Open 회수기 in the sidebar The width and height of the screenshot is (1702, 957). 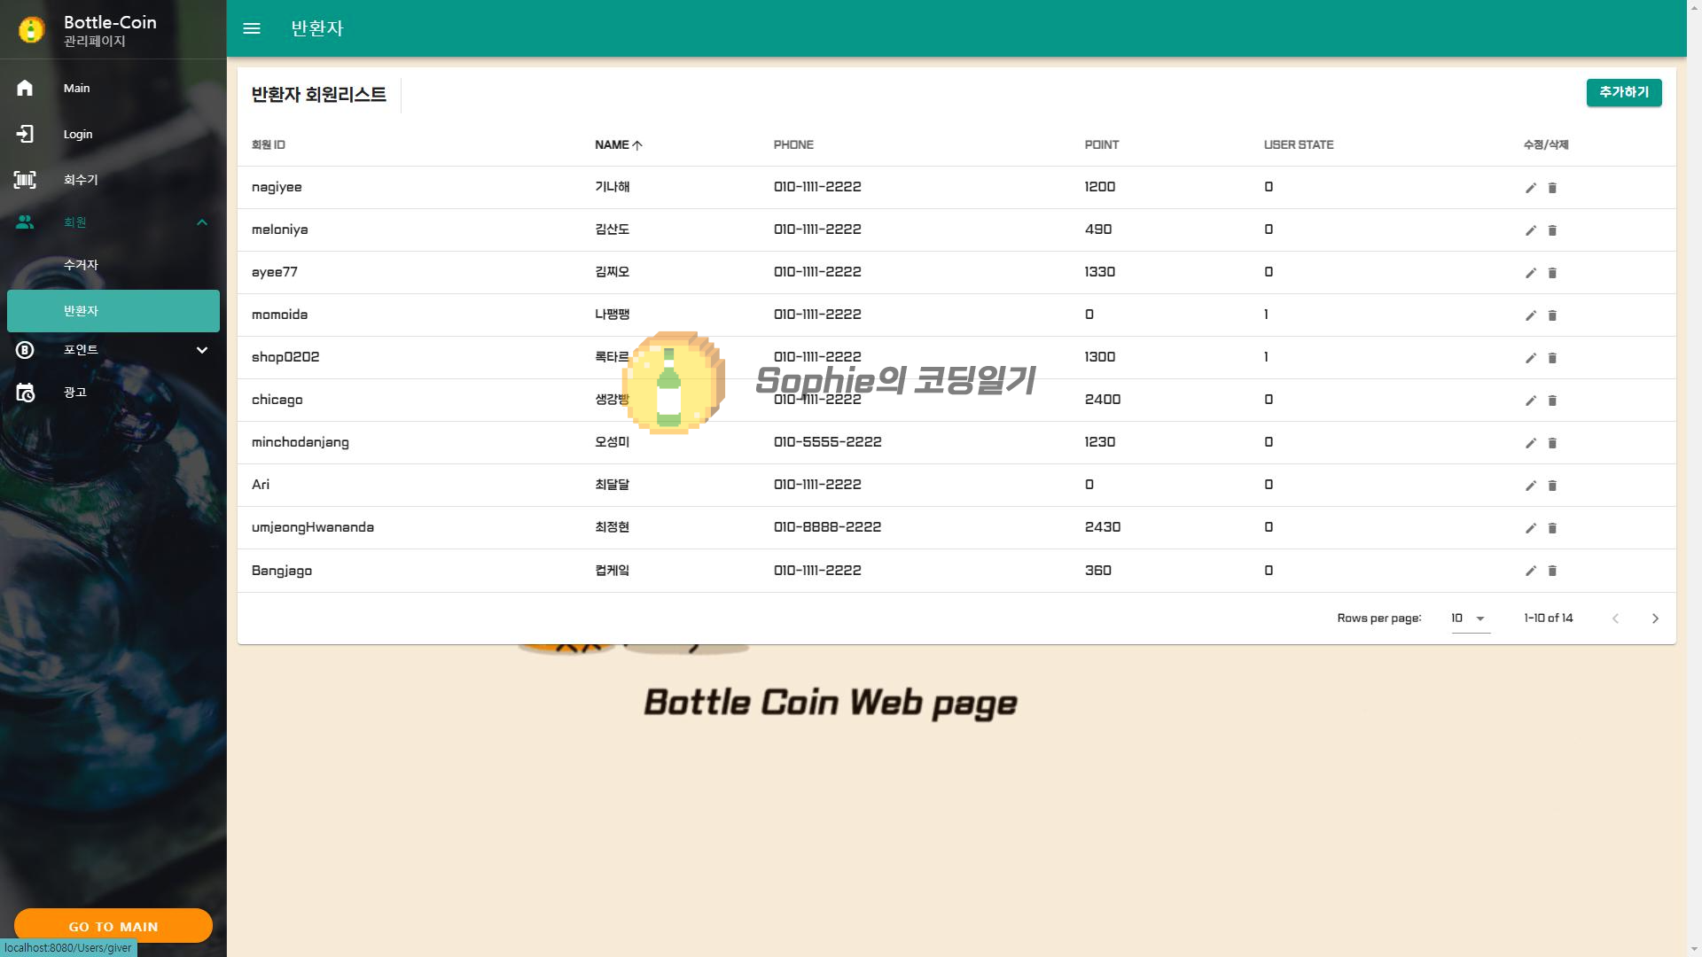[81, 180]
